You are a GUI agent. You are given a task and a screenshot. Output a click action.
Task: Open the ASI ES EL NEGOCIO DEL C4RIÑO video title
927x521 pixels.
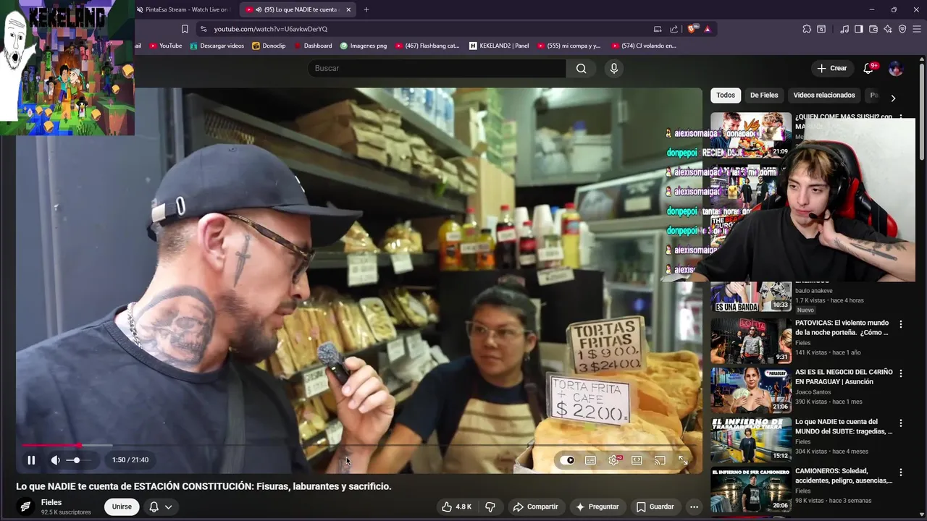click(x=844, y=376)
